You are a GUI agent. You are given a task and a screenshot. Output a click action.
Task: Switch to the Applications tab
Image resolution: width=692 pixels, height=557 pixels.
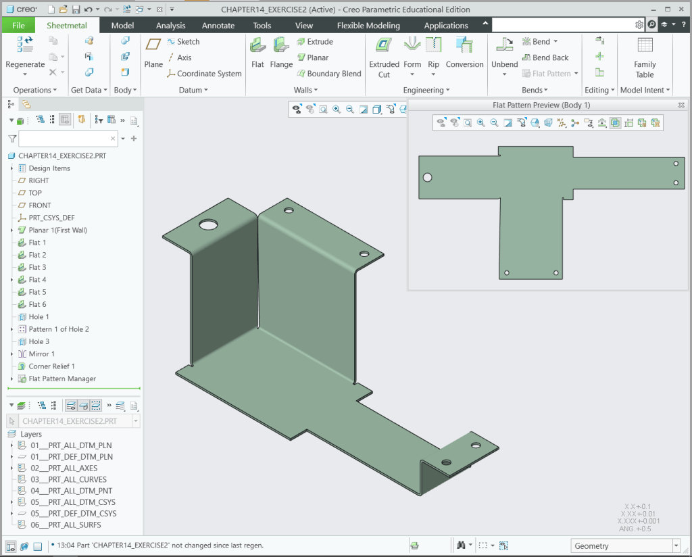446,25
